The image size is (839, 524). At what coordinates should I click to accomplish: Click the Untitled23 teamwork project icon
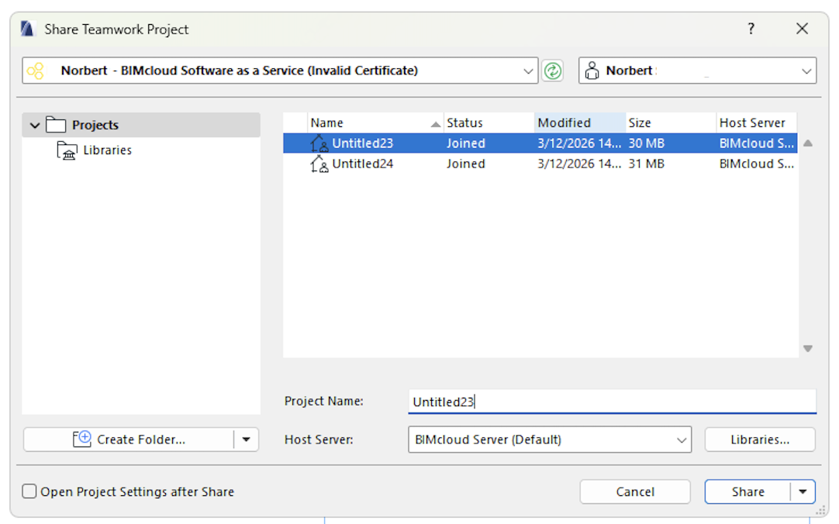pos(319,143)
